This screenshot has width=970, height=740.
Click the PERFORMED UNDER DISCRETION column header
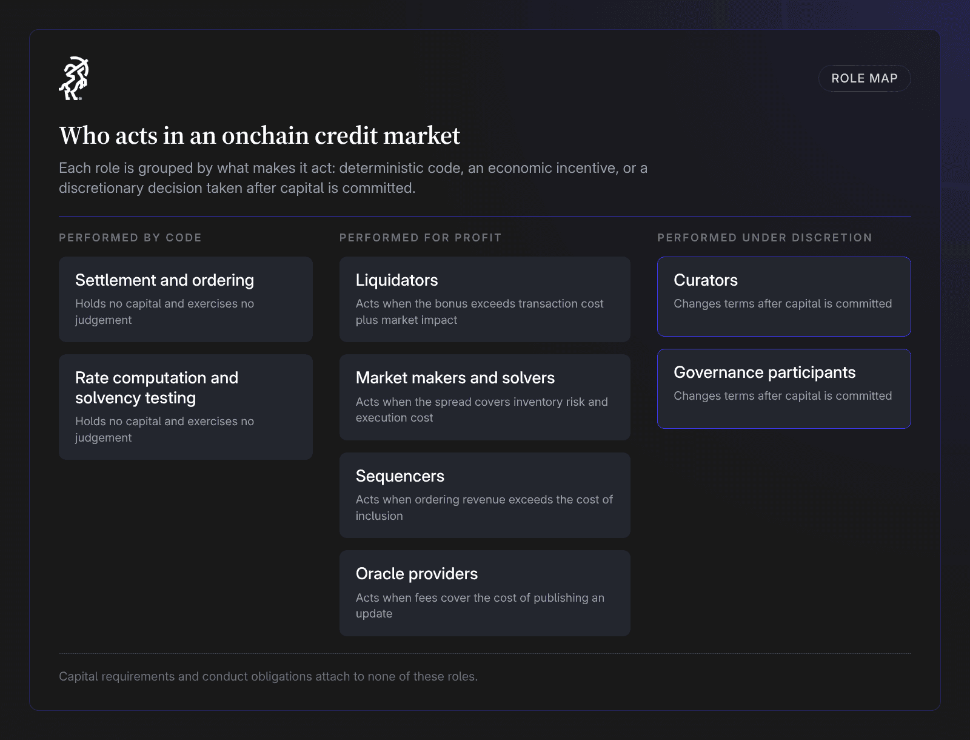coord(764,238)
